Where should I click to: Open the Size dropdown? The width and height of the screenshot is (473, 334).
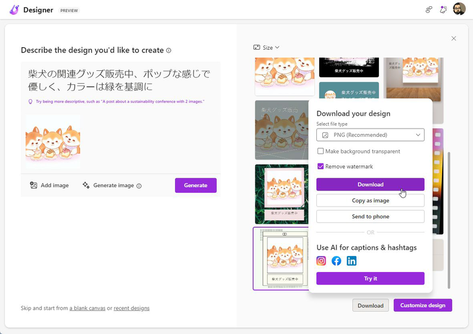[266, 47]
